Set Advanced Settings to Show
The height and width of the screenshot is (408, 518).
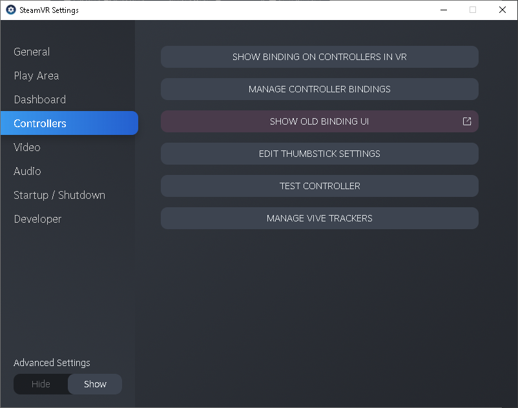(95, 384)
